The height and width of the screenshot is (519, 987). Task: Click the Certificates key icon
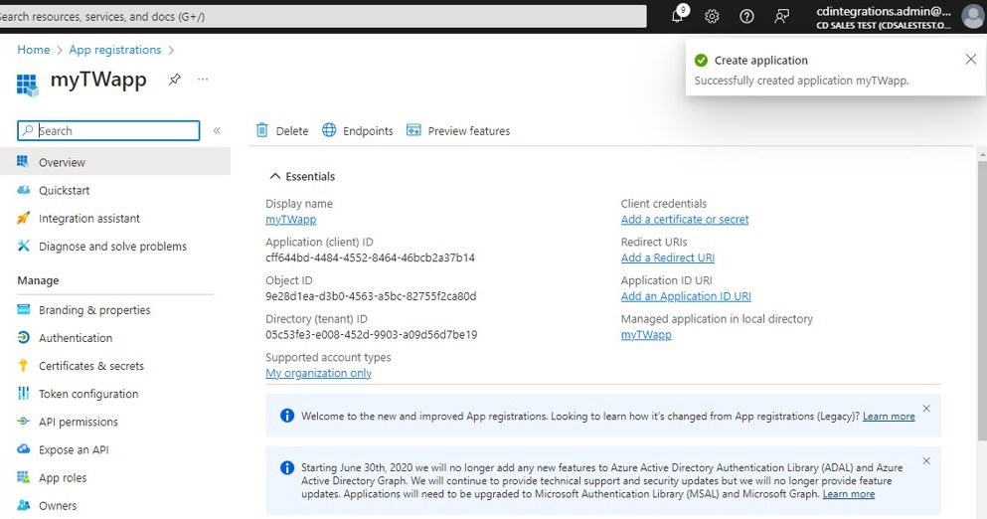23,365
